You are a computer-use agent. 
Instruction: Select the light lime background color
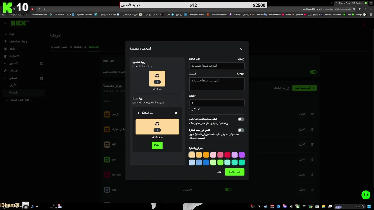213,162
